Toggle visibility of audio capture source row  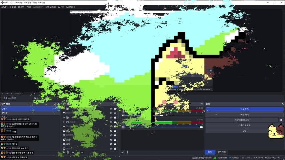pyautogui.click(x=111, y=126)
